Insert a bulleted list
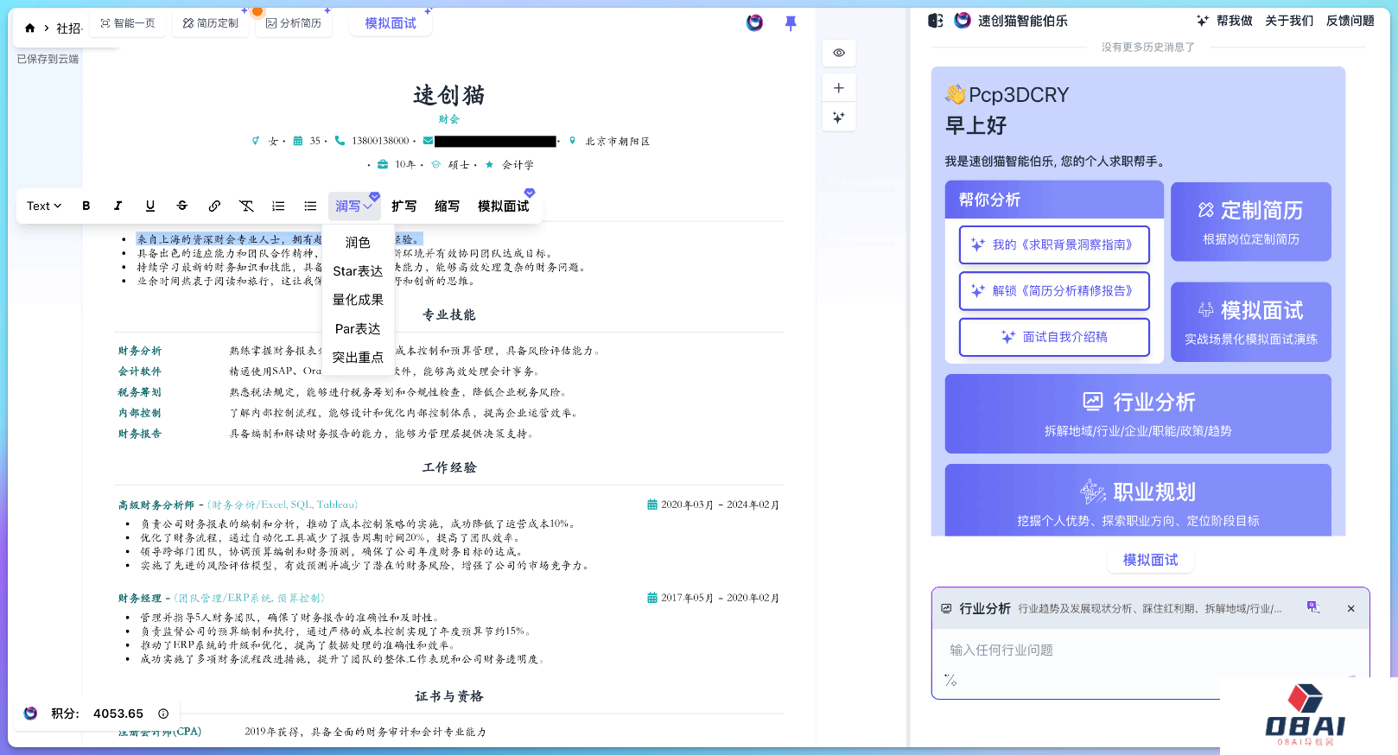1398x755 pixels. point(310,206)
